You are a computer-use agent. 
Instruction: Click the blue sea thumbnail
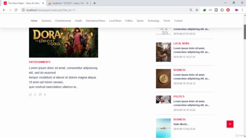pyautogui.click(x=163, y=128)
